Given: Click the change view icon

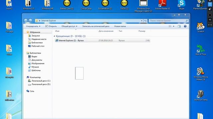Looking at the screenshot, I should coord(170,26).
